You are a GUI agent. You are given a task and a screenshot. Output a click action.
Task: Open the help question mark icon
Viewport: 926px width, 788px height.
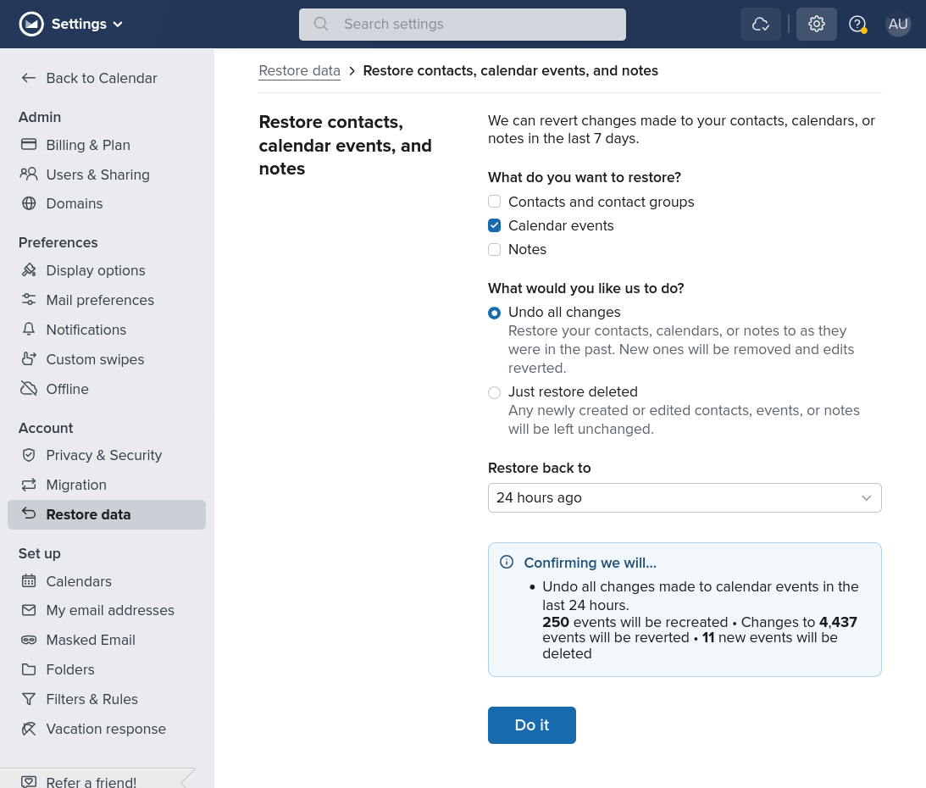(857, 25)
